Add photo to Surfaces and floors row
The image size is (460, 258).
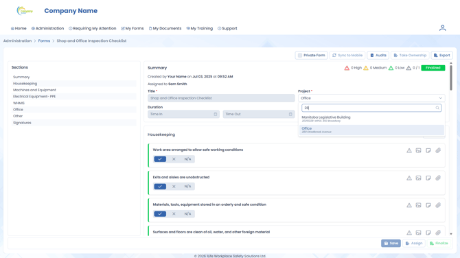(x=418, y=233)
